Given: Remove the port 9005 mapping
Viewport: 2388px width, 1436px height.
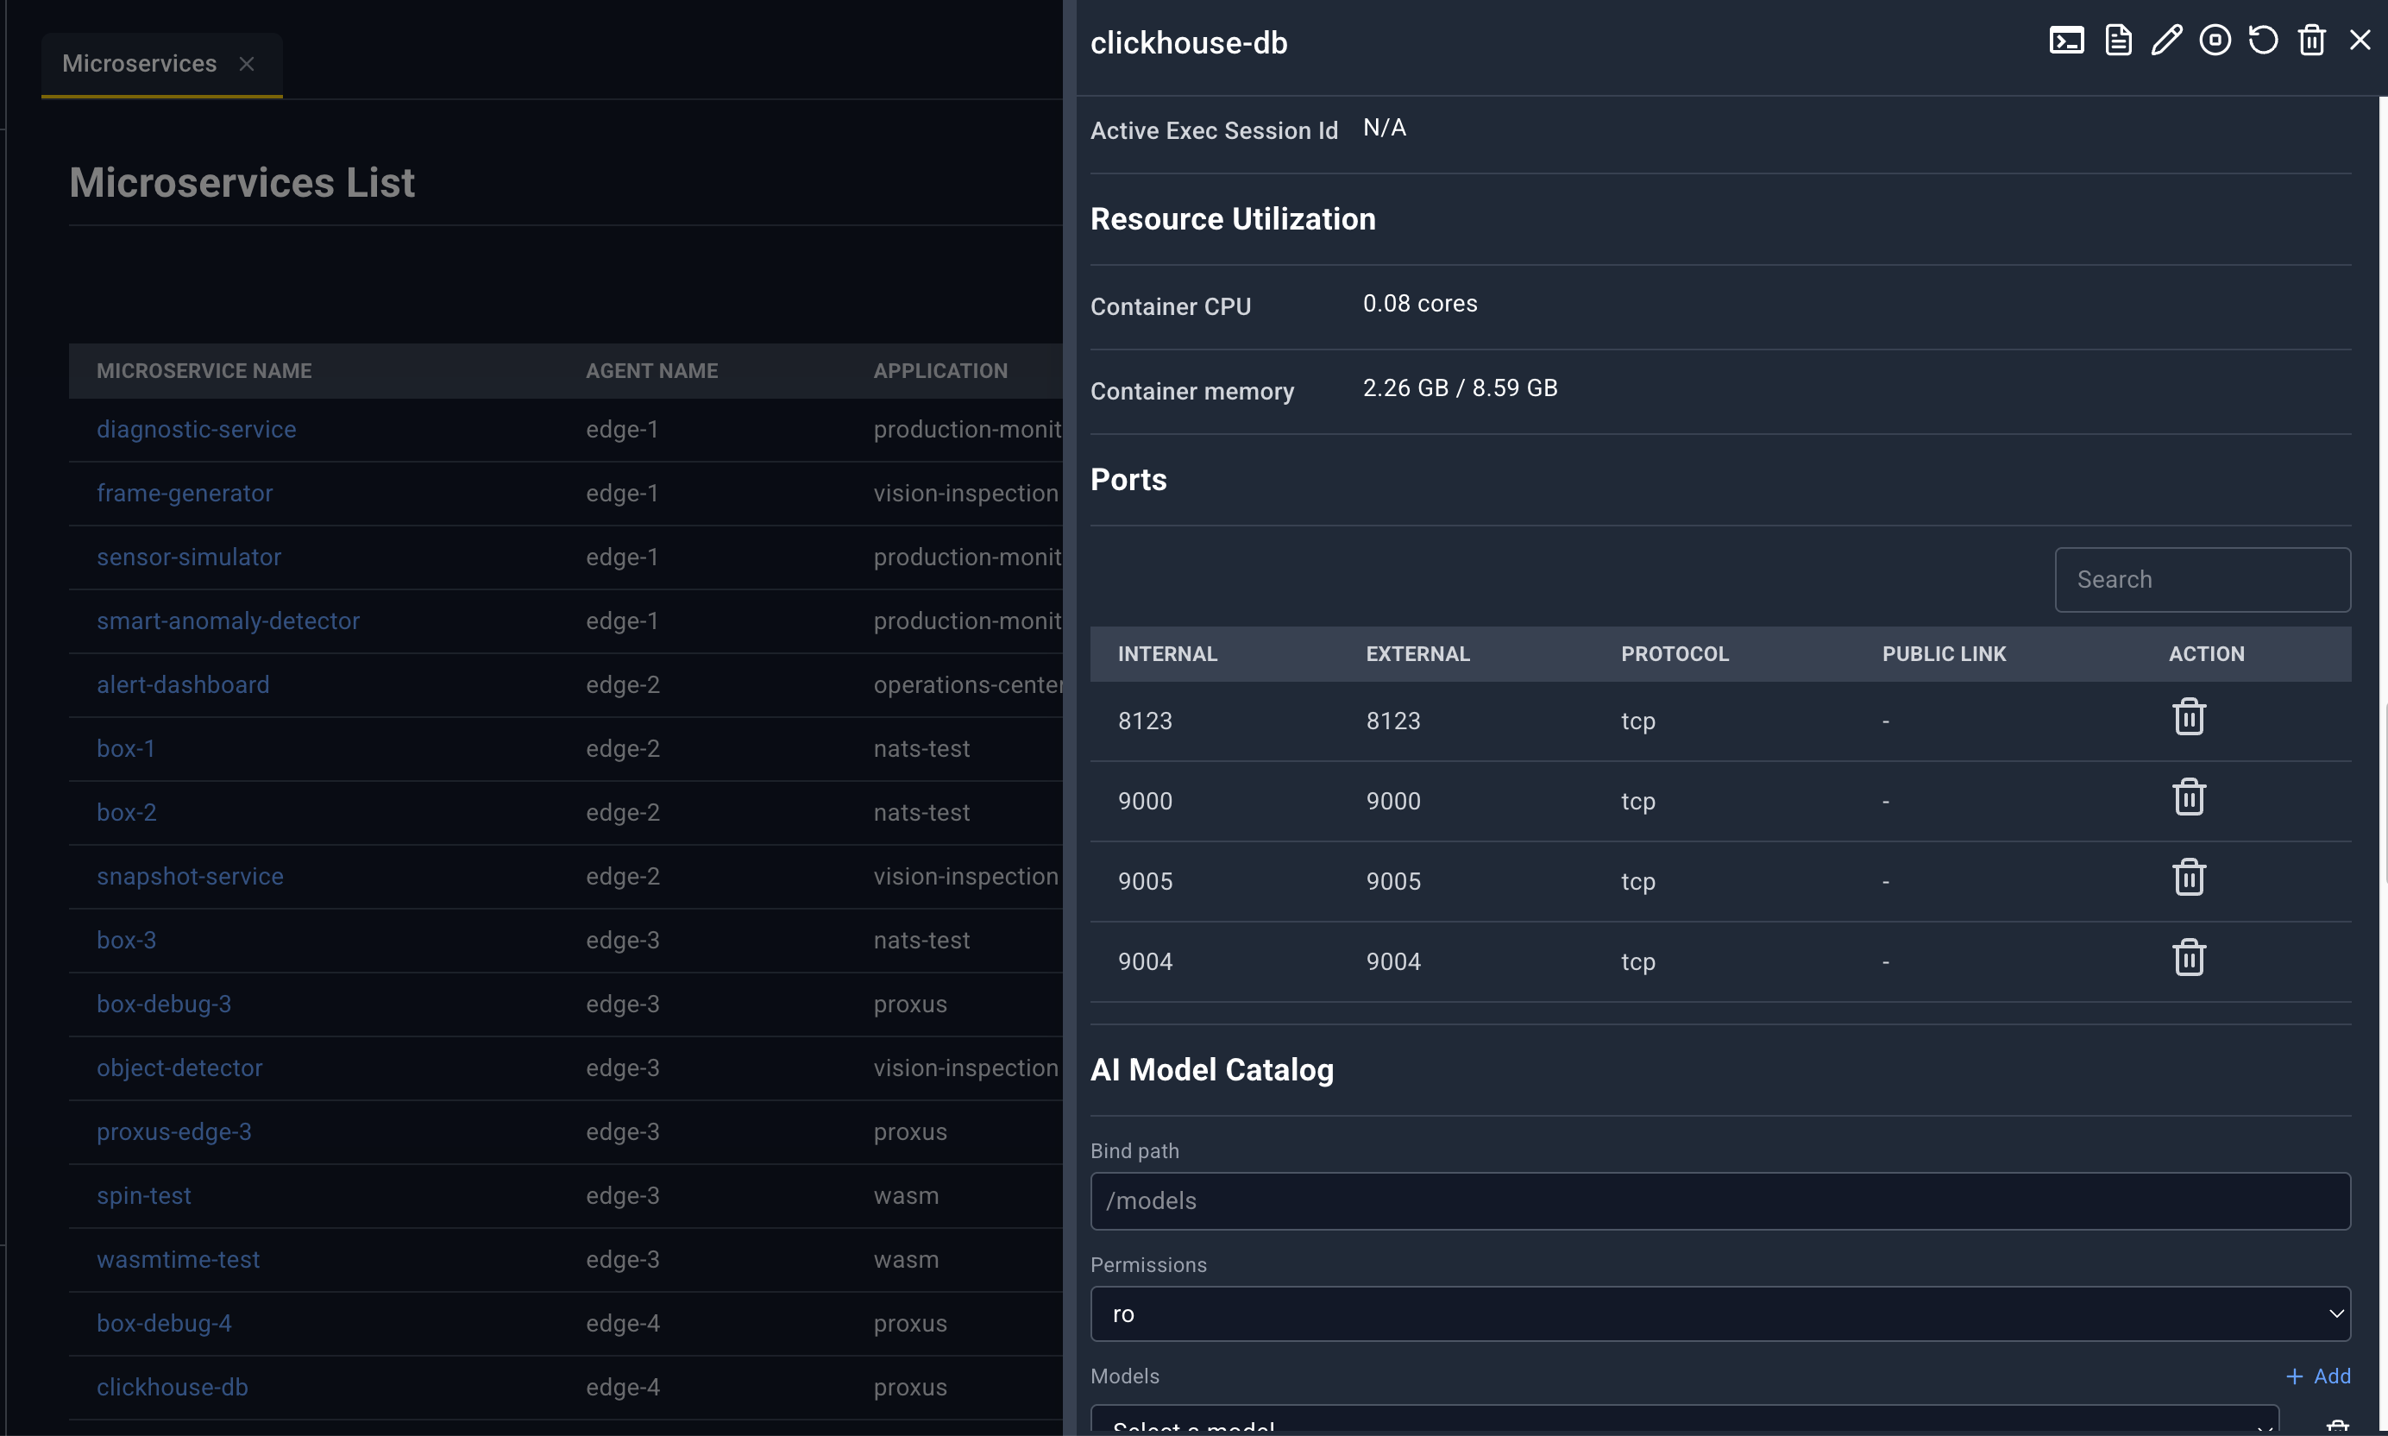Looking at the screenshot, I should [x=2189, y=878].
